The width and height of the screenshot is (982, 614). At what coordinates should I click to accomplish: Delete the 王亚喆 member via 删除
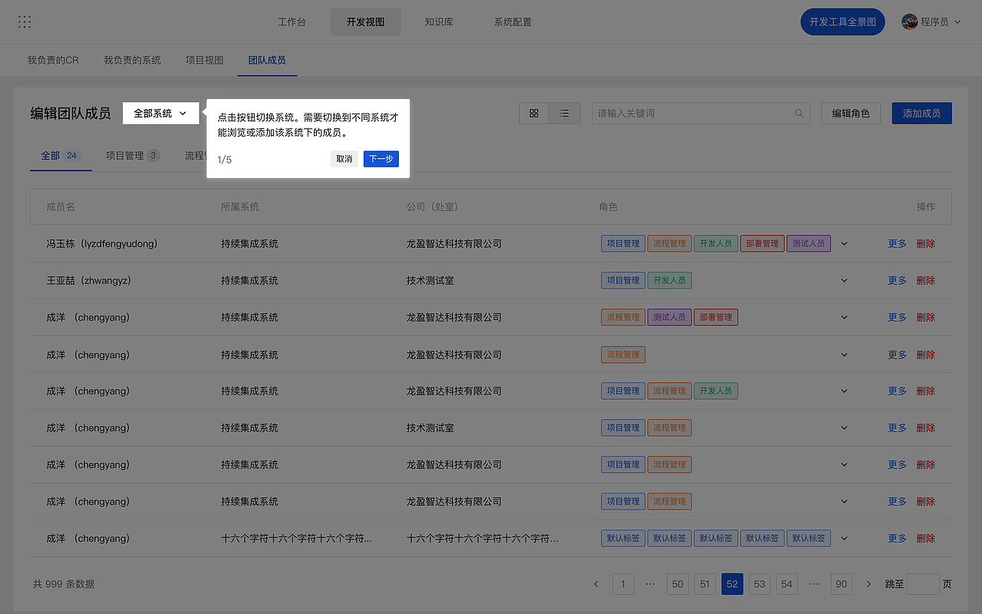pos(925,280)
